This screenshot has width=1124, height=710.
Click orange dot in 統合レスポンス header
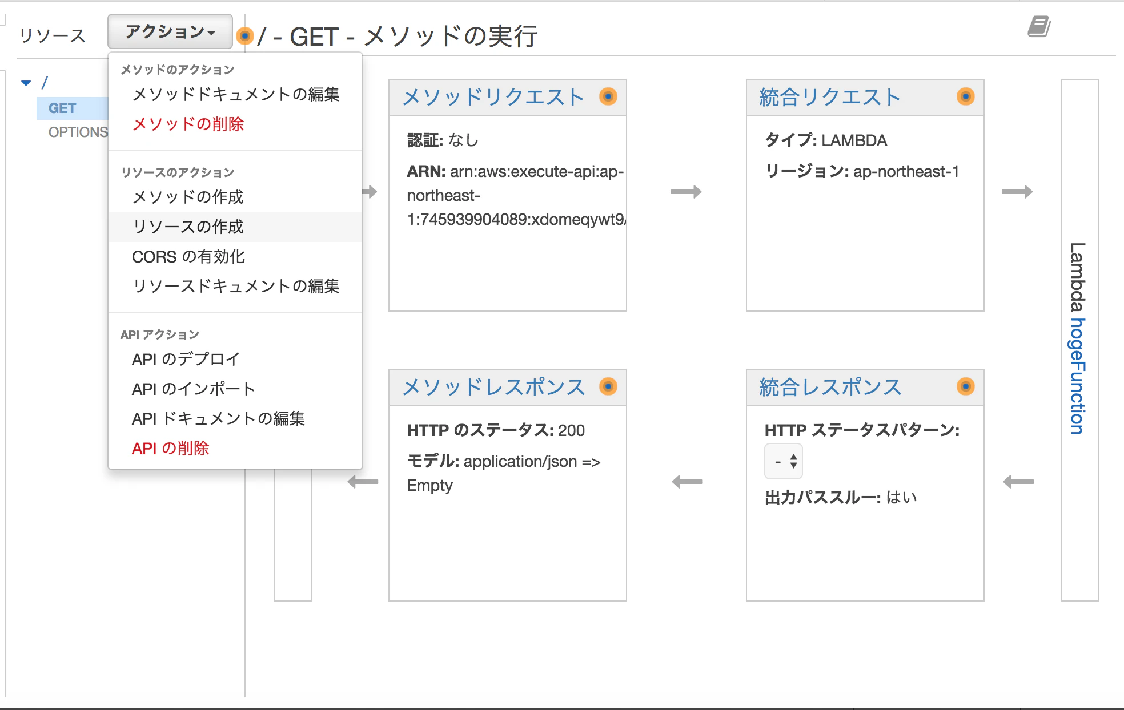[x=965, y=386]
